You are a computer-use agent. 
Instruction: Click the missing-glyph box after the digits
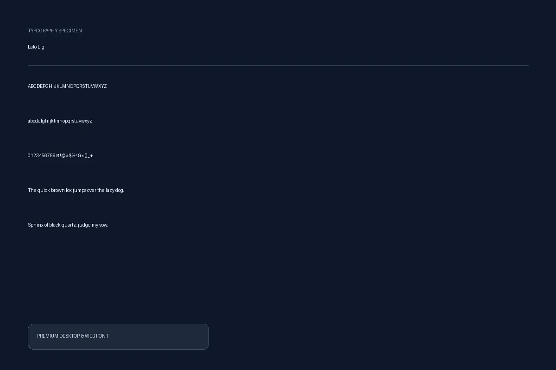(57, 155)
